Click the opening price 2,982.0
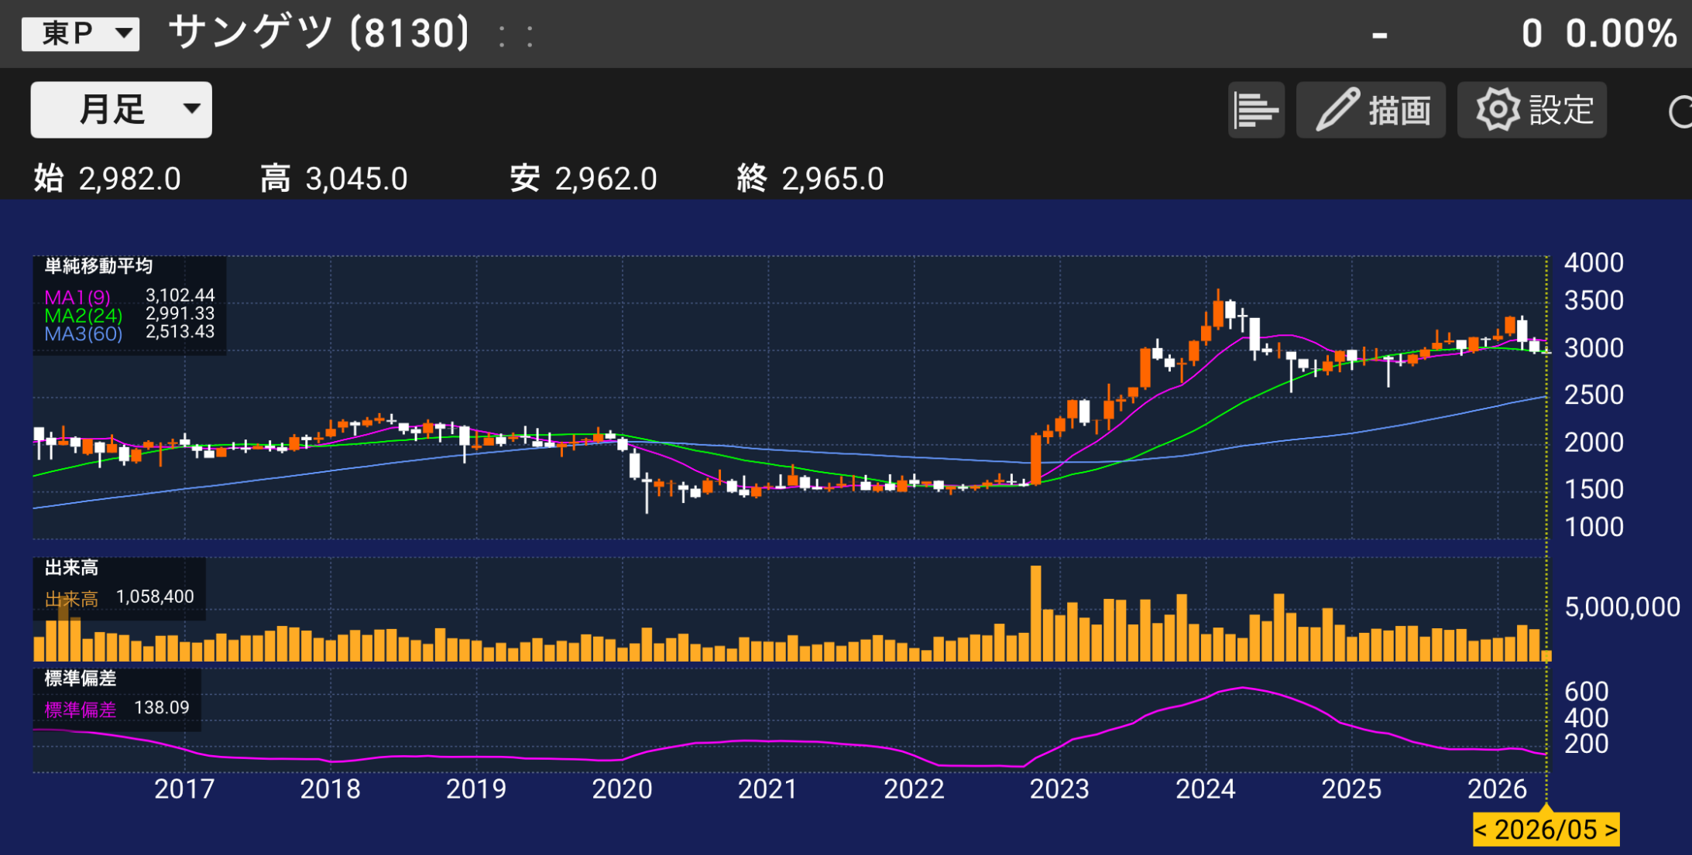The height and width of the screenshot is (855, 1692). (129, 179)
